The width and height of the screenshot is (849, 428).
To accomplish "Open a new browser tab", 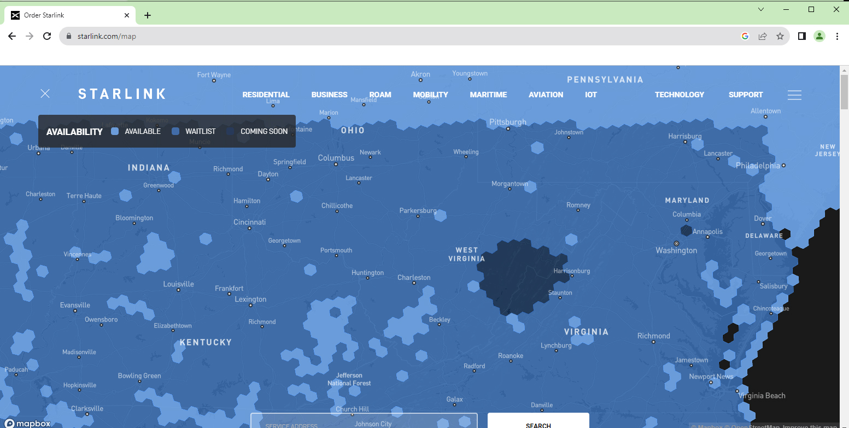I will point(147,15).
